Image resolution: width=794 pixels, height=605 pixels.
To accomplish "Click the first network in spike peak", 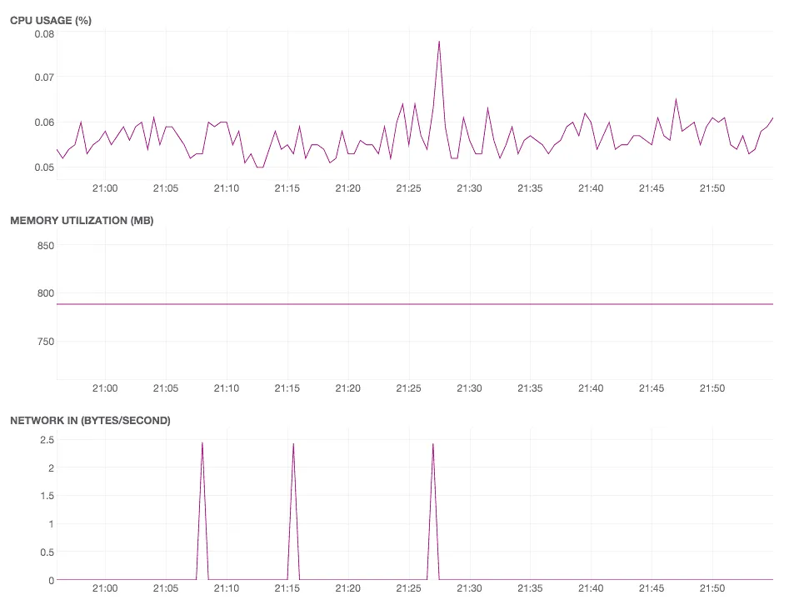I will click(x=202, y=443).
